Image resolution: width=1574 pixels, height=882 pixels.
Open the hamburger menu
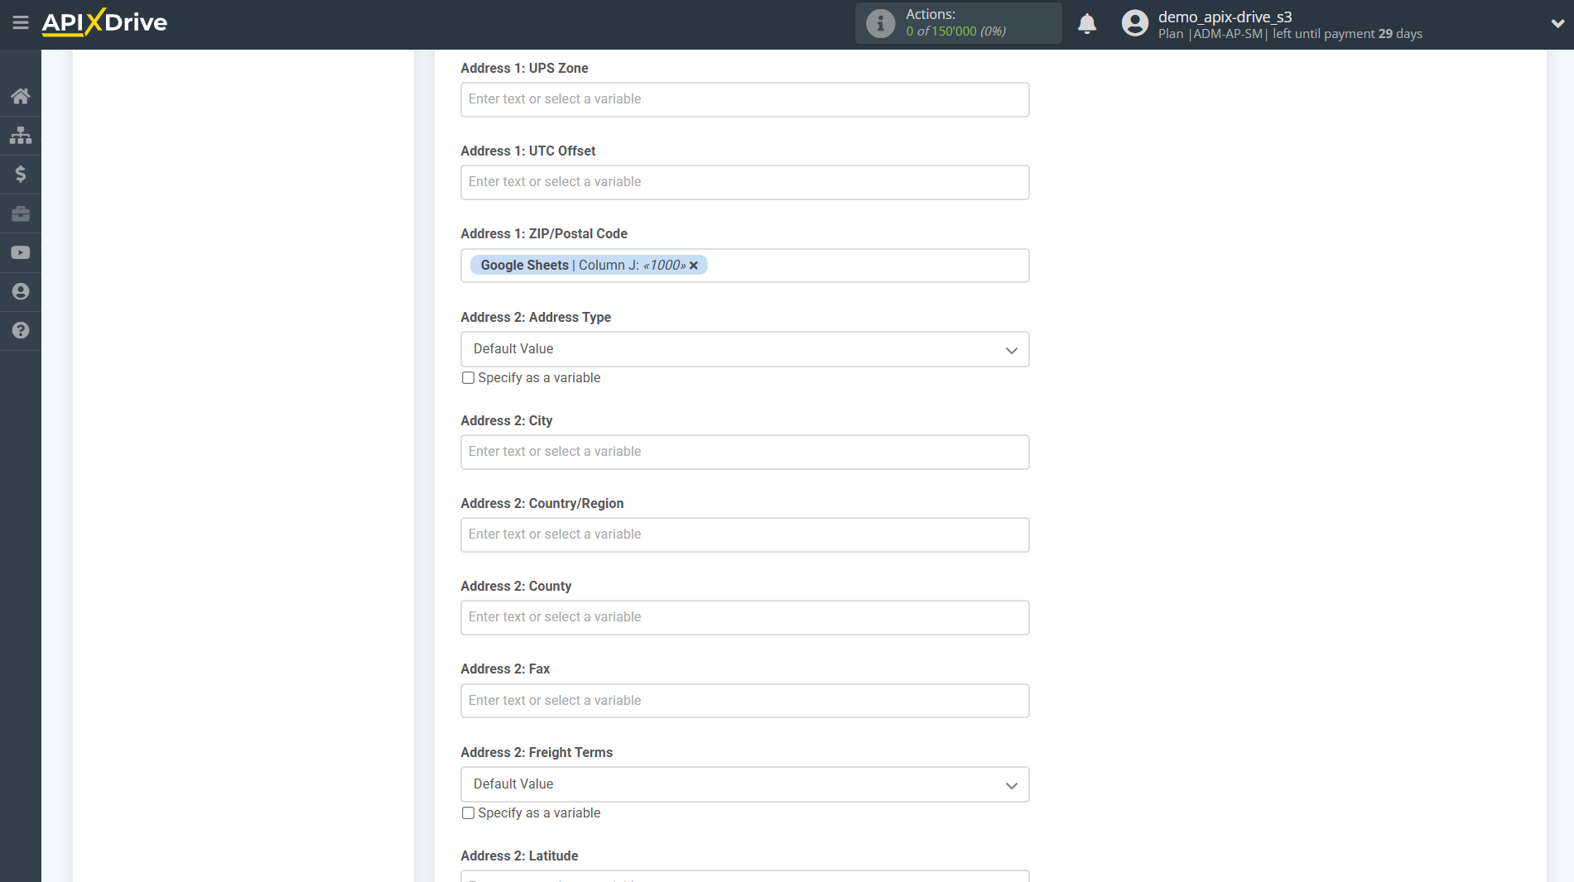[x=21, y=22]
